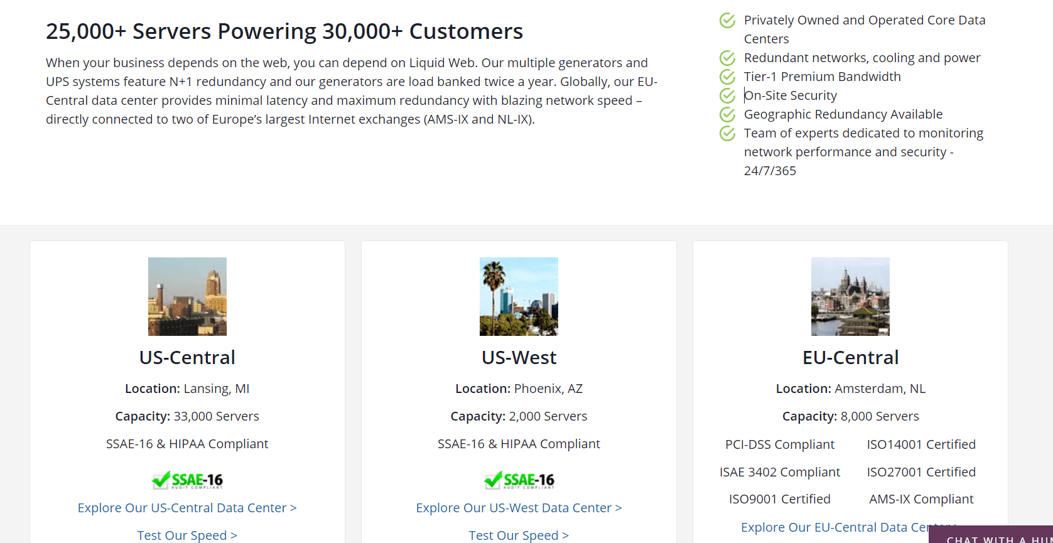Open "Explore Our US-West Data Center" link
Image resolution: width=1053 pixels, height=543 pixels.
pyautogui.click(x=519, y=507)
